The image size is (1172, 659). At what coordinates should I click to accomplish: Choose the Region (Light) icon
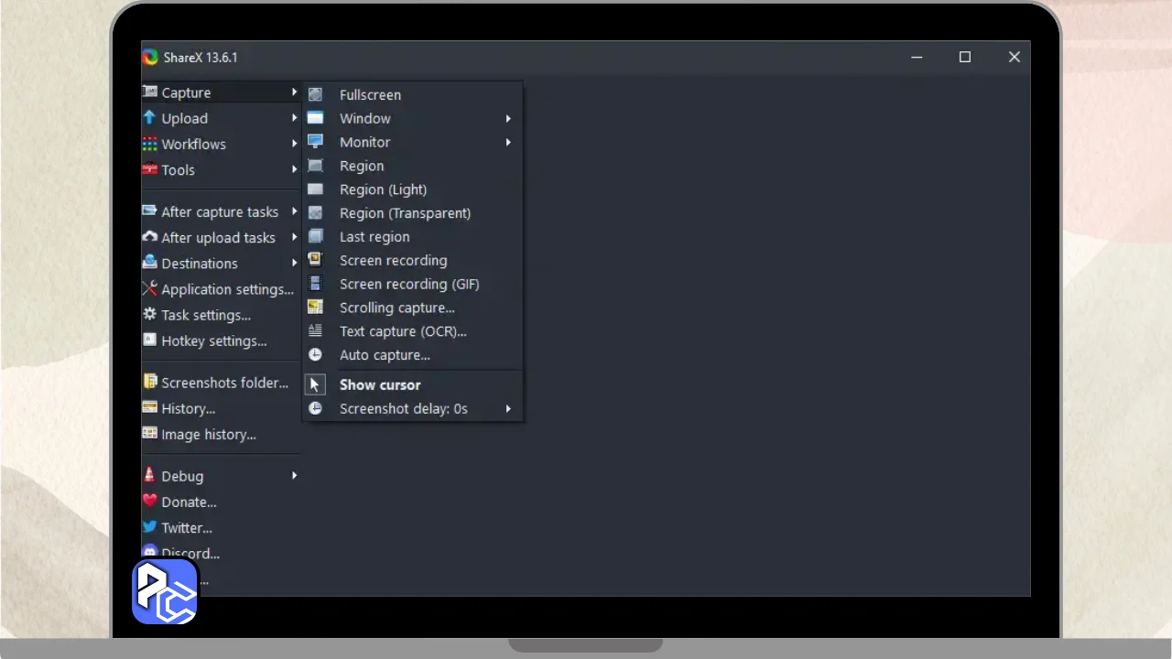click(315, 189)
